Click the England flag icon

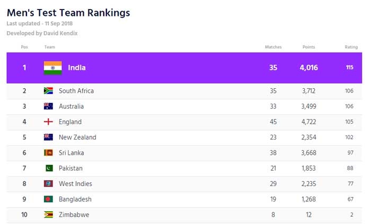[x=48, y=122]
